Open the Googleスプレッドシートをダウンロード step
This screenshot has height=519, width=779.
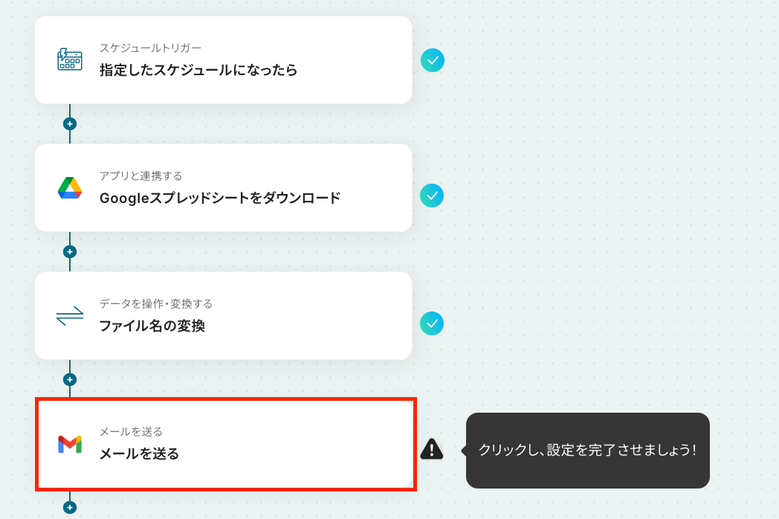[224, 188]
